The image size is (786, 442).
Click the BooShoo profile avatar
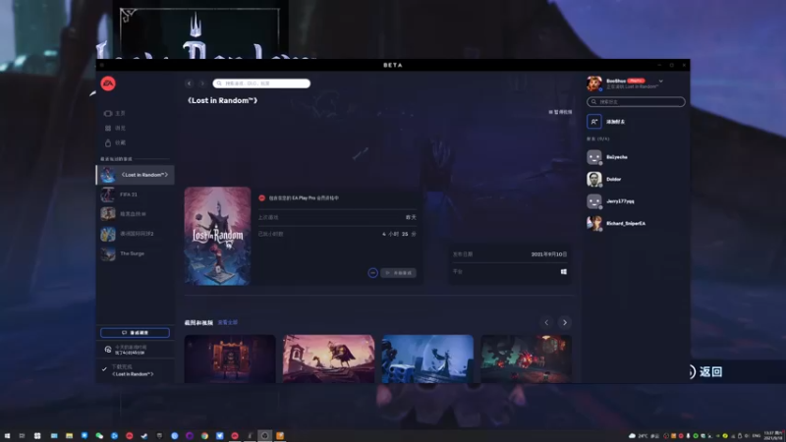(x=594, y=83)
